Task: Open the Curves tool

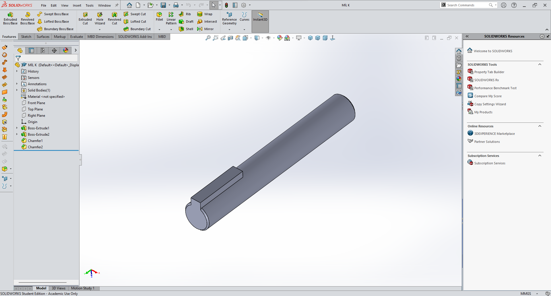Action: pos(245,17)
